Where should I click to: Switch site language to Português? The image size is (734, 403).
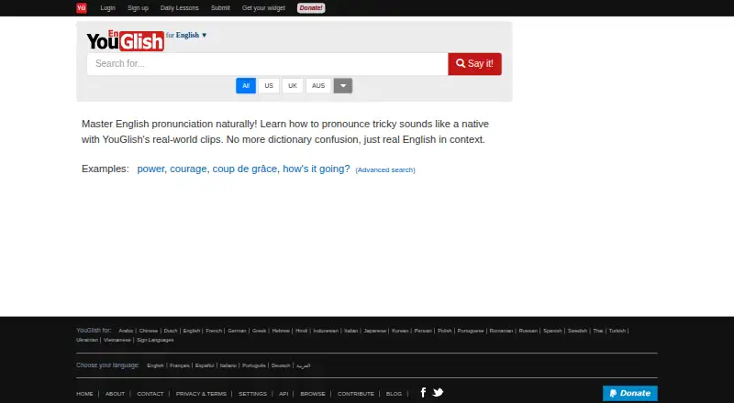254,365
